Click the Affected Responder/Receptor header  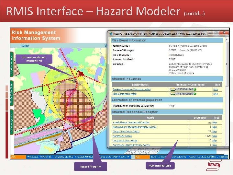pyautogui.click(x=167, y=112)
